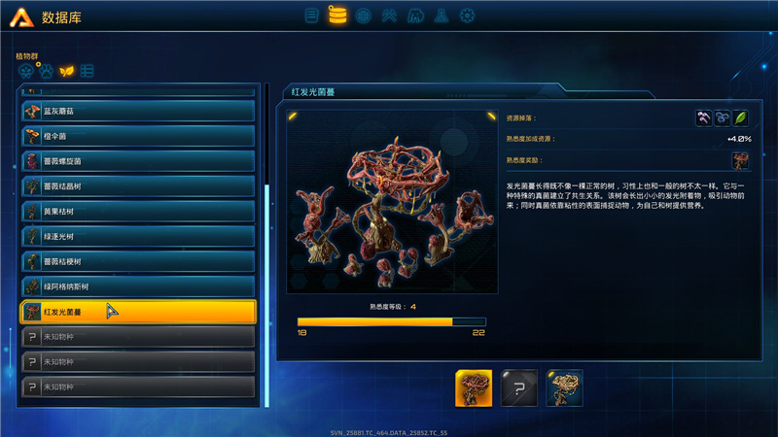Image resolution: width=778 pixels, height=437 pixels.
Task: Select the 蔷薇结晶树 entry
Action: tap(138, 186)
